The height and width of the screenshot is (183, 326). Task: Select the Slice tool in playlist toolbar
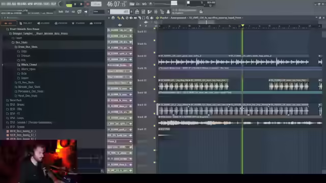coord(140,18)
